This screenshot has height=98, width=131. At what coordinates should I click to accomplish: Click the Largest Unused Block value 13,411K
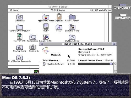pos(109,60)
